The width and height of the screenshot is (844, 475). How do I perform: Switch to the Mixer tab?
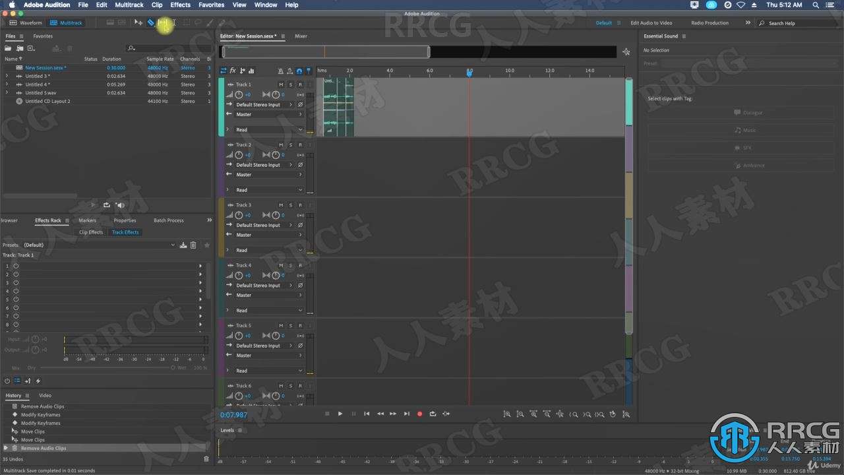click(301, 36)
